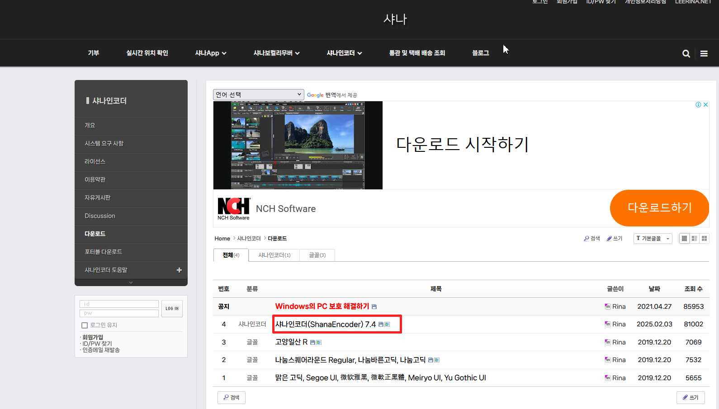Toggle 로그인 유지 checkbox

coord(84,325)
